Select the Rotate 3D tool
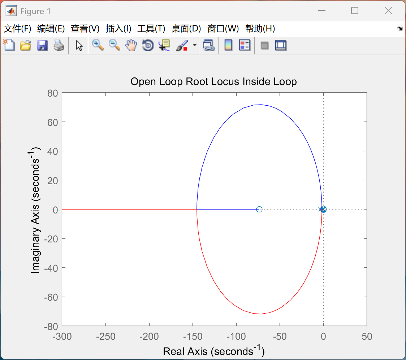The image size is (406, 360). 148,45
